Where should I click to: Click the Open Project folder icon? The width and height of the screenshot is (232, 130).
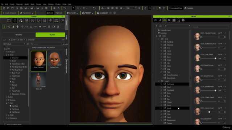point(8,8)
